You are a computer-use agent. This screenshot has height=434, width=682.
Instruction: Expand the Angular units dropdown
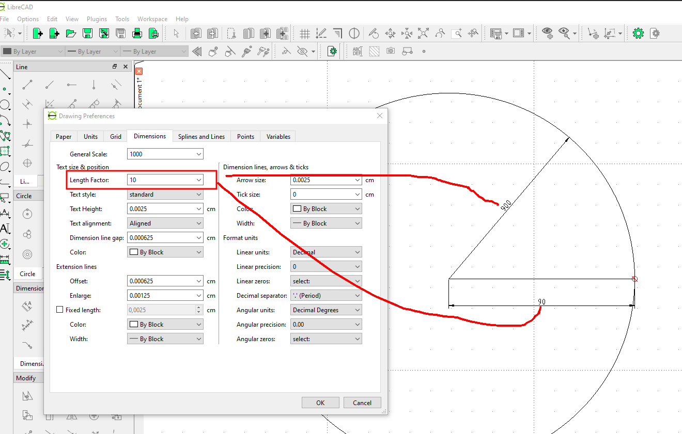click(326, 310)
